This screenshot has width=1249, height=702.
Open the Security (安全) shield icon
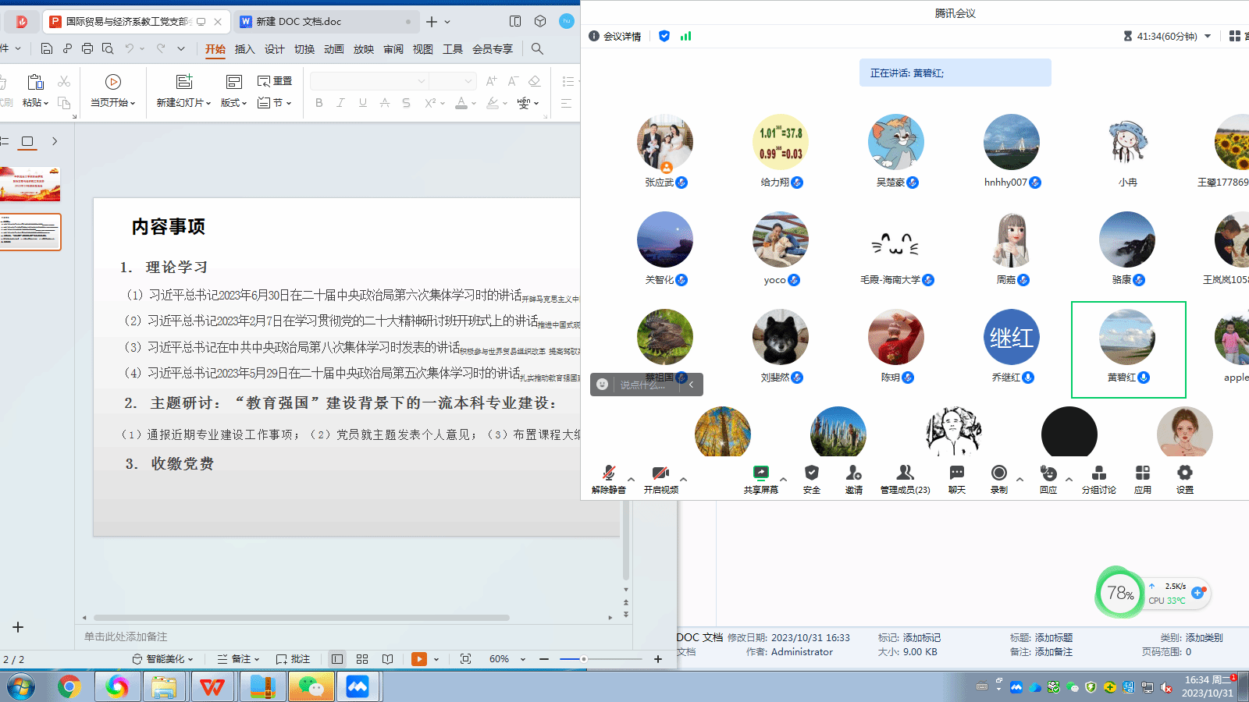click(812, 473)
